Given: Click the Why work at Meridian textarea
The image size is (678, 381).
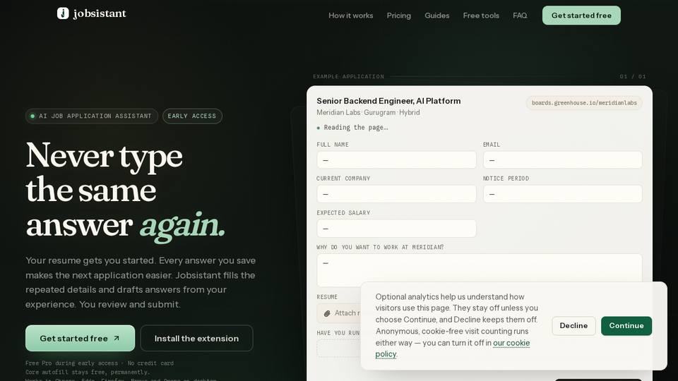Looking at the screenshot, I should point(479,270).
